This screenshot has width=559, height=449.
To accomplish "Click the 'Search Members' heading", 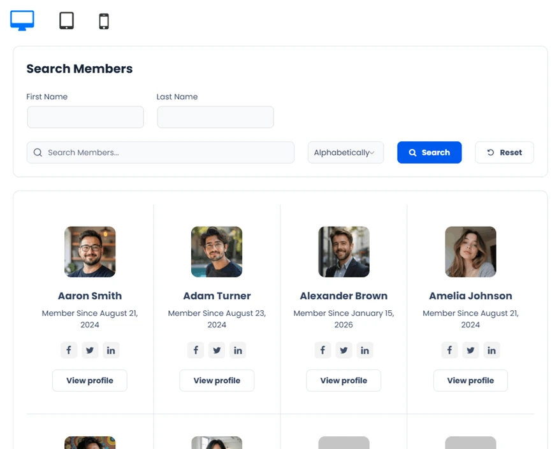I will click(80, 69).
